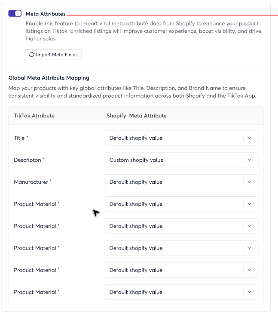Select the Global Meta Attribute Mapping heading
This screenshot has width=278, height=318.
49,78
